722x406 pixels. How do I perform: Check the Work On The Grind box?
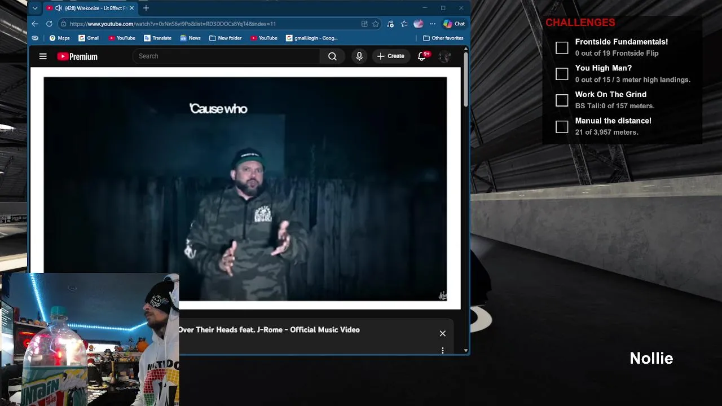(562, 100)
